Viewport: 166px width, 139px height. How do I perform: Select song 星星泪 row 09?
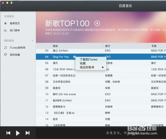pos(56,88)
